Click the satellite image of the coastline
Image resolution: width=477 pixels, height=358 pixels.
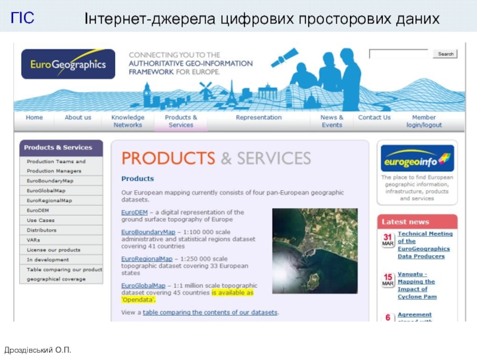point(315,251)
